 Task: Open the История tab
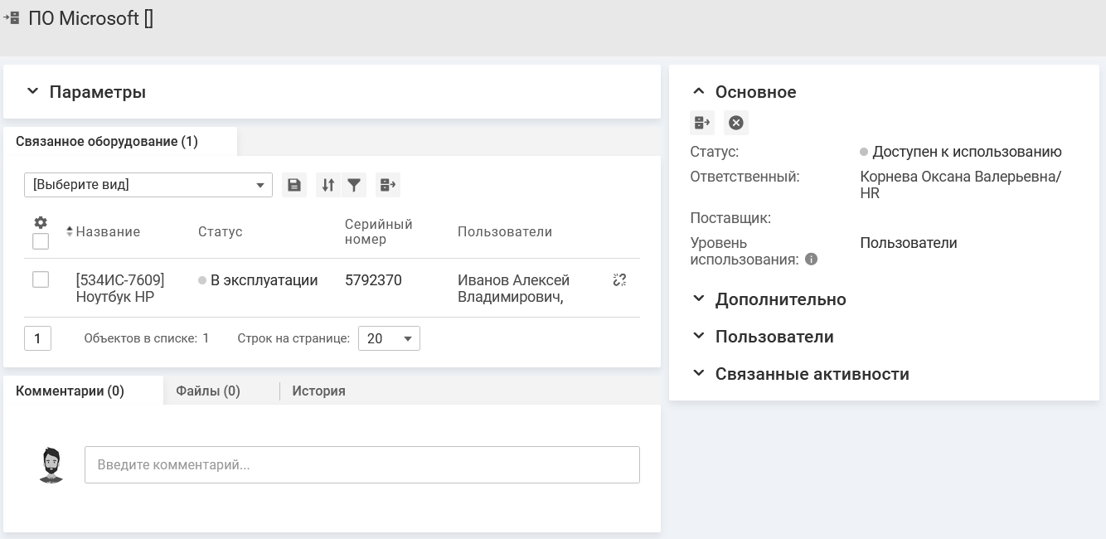tap(318, 391)
